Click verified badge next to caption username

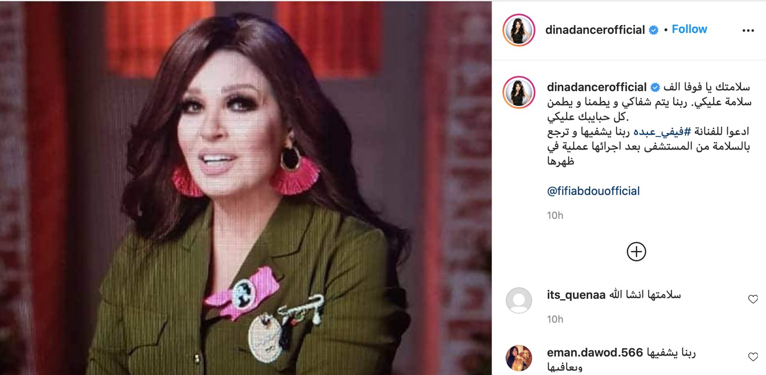pyautogui.click(x=655, y=88)
